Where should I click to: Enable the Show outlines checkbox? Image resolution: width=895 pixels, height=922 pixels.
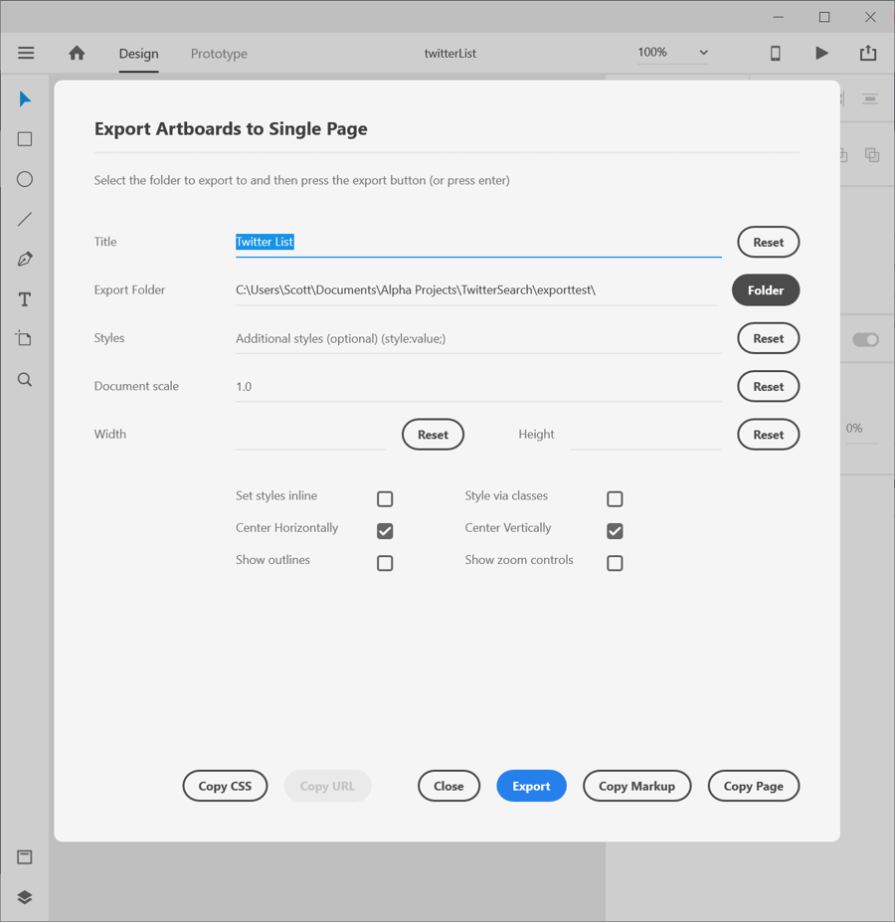tap(385, 563)
